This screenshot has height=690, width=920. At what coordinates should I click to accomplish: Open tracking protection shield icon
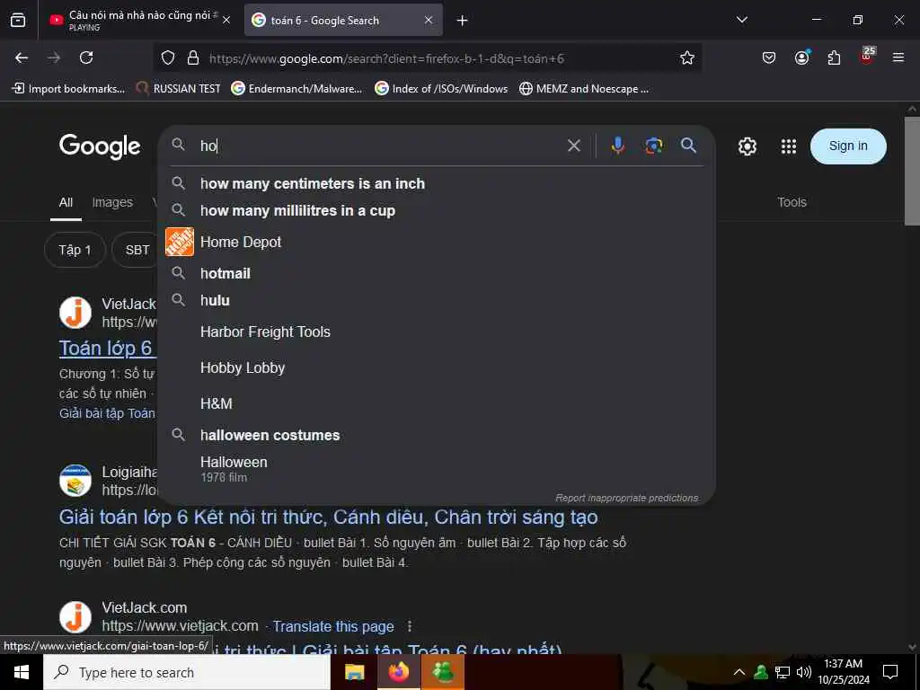[x=168, y=57]
